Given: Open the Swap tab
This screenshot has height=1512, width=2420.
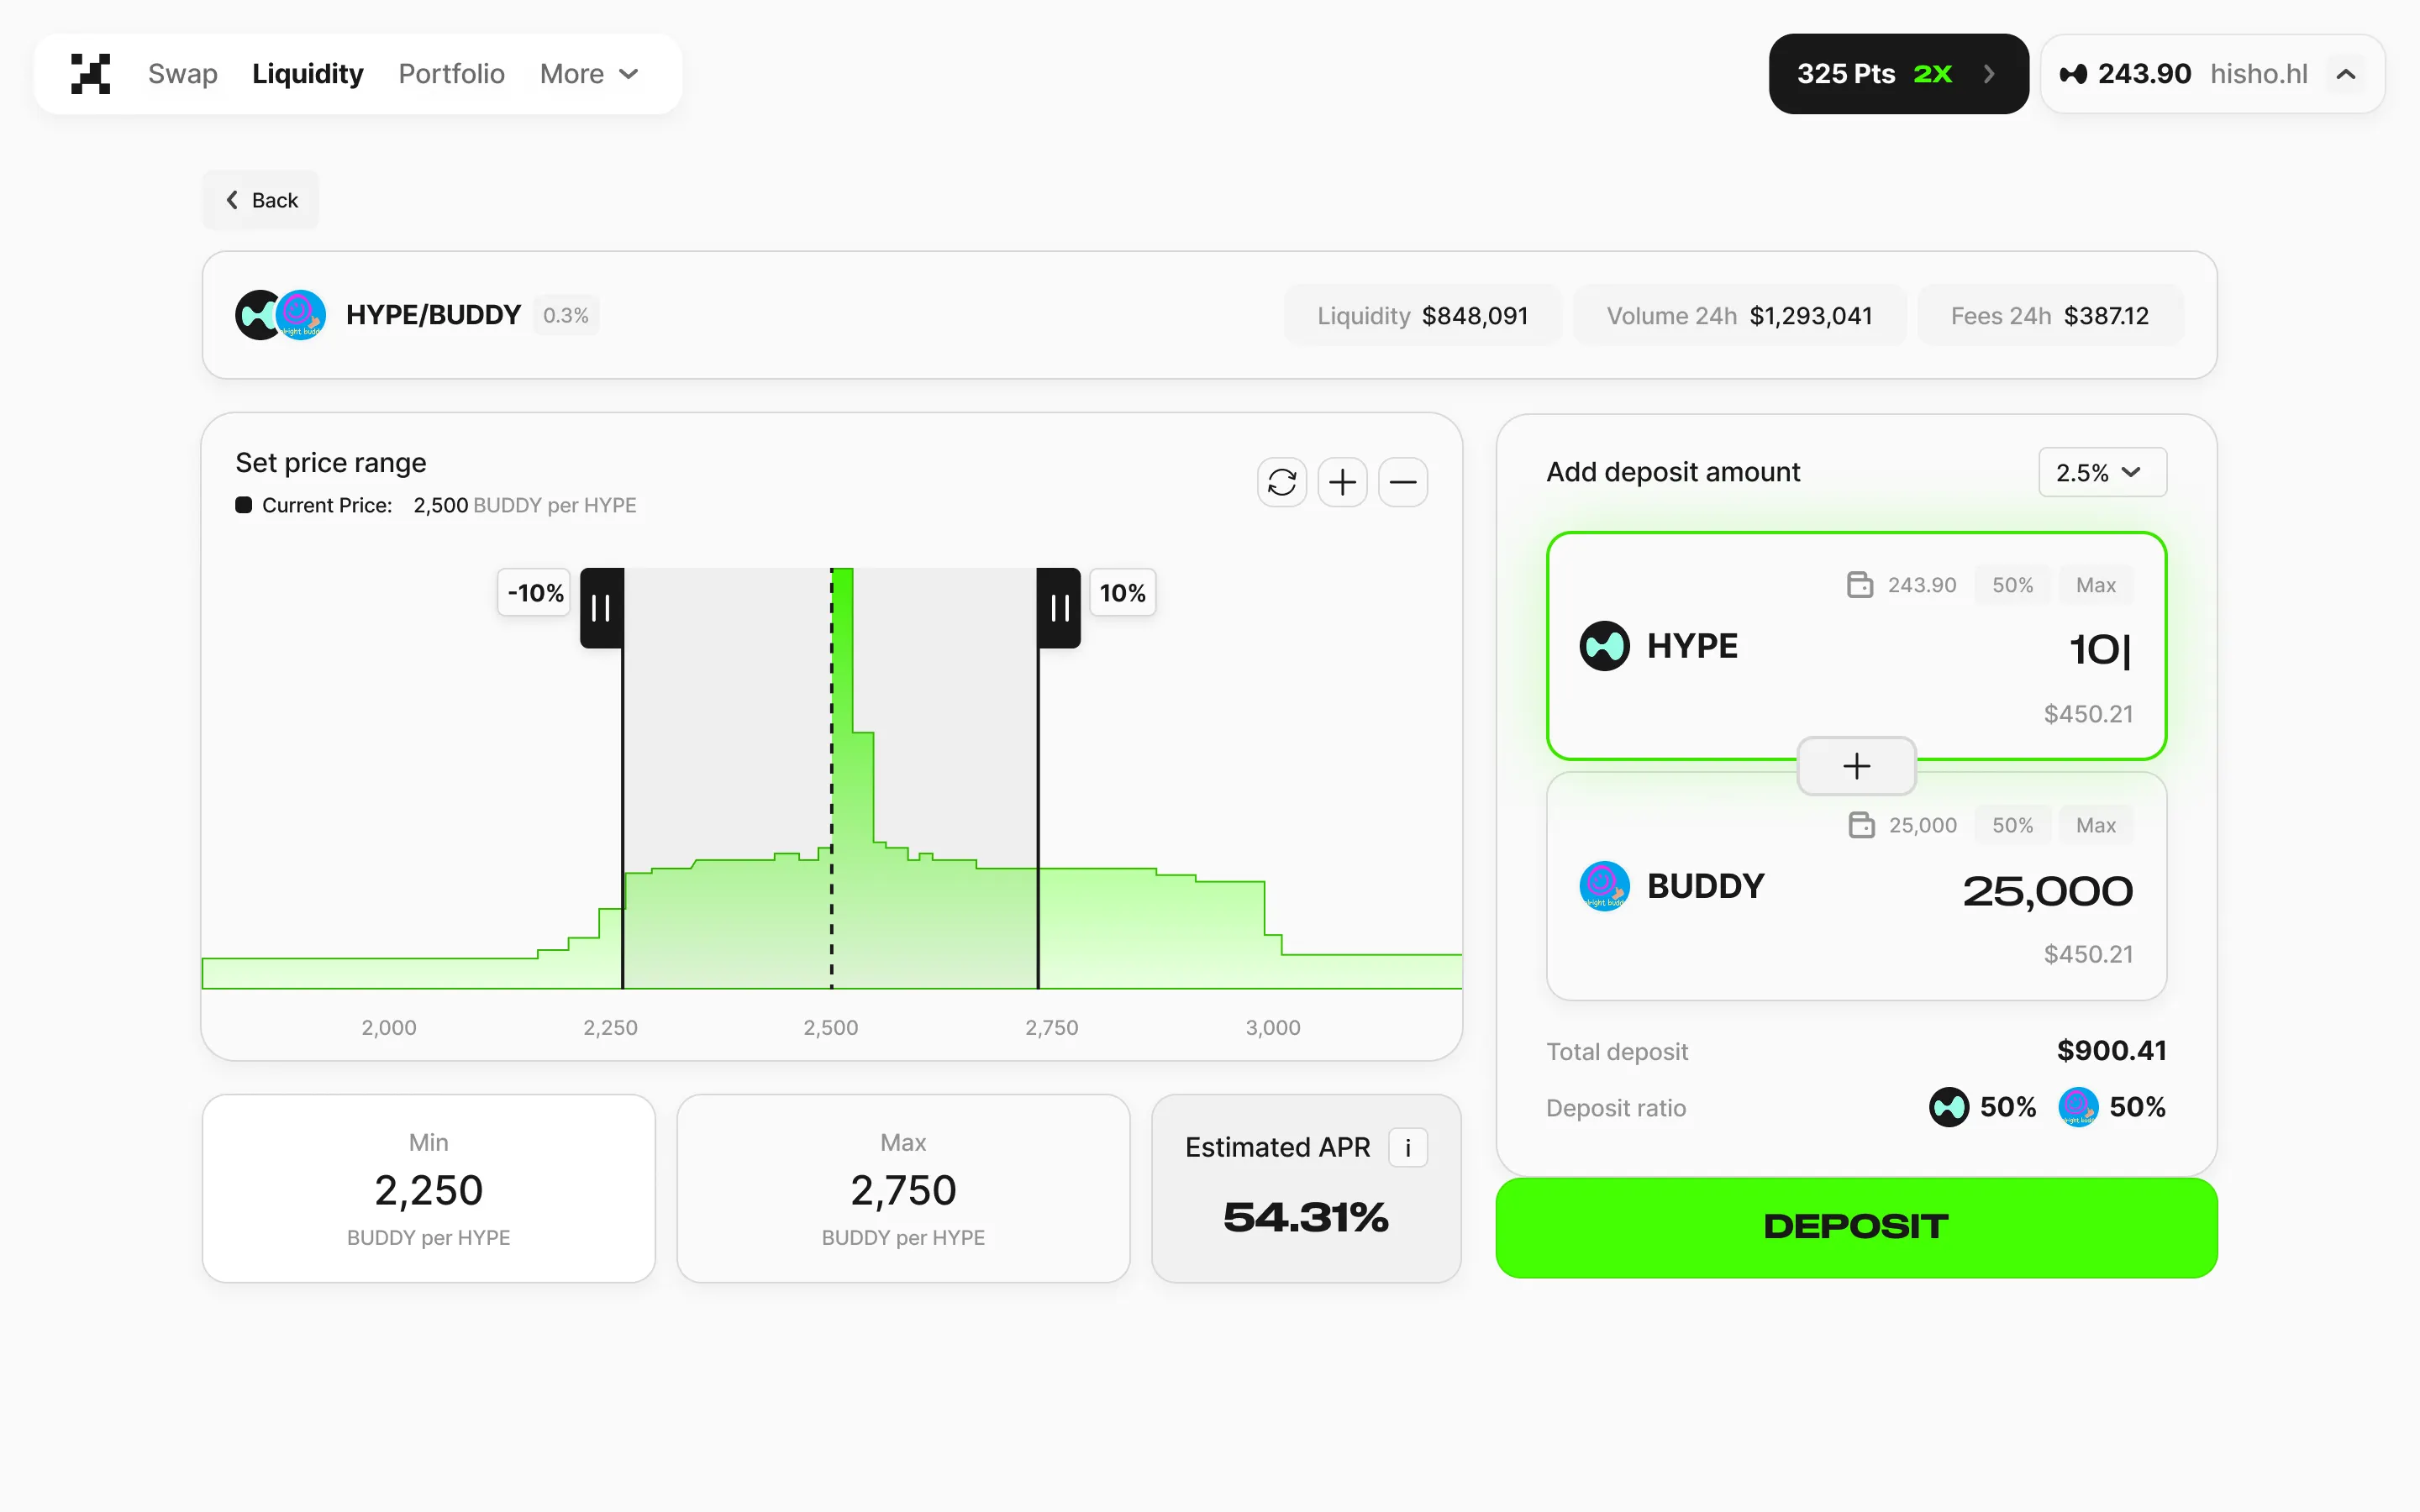Looking at the screenshot, I should [183, 74].
